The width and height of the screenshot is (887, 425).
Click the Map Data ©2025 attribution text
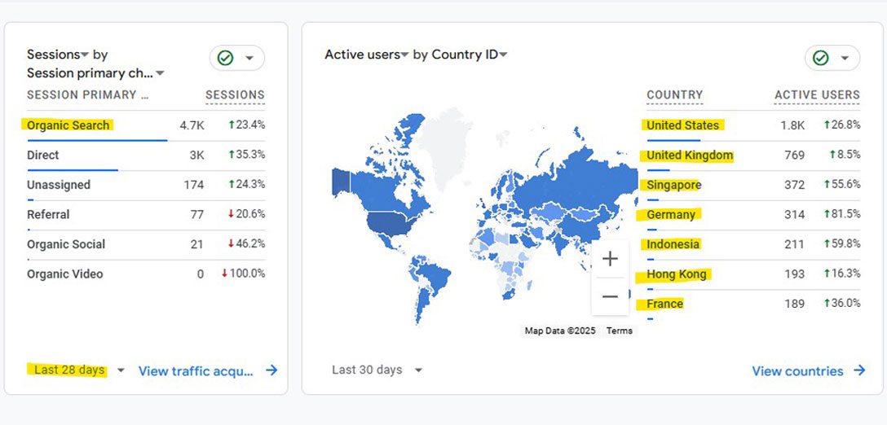(x=560, y=331)
